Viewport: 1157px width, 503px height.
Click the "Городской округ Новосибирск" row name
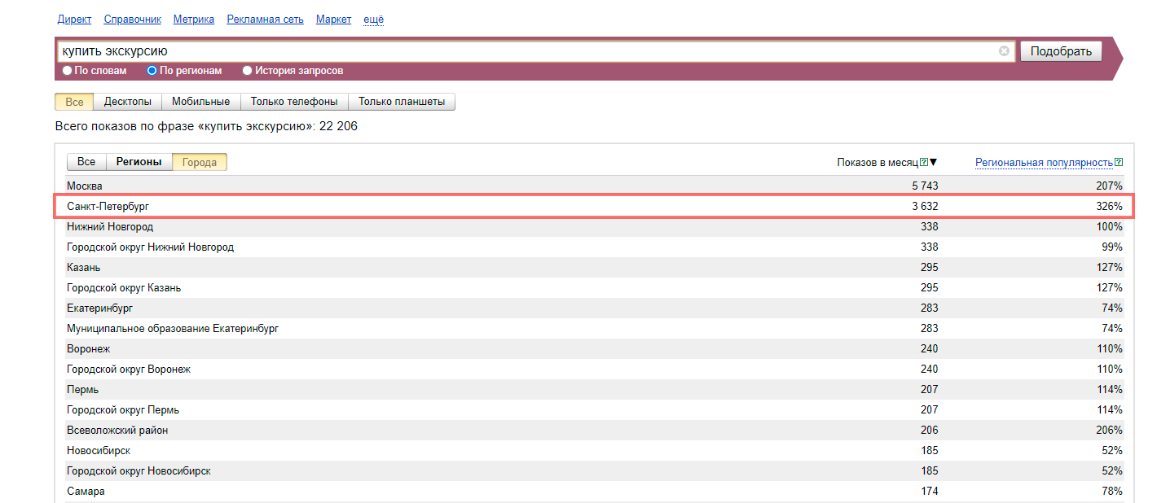click(x=139, y=471)
